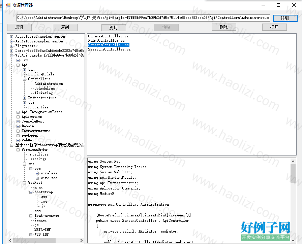This screenshot has width=302, height=244.
Task: Click the 剪切 button
Action: click(114, 28)
